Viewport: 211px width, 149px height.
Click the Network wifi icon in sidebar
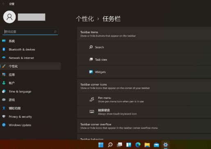pos(4,58)
